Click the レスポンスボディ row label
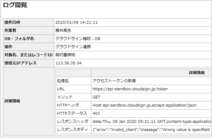The width and height of the screenshot is (212, 138). pyautogui.click(x=70, y=130)
